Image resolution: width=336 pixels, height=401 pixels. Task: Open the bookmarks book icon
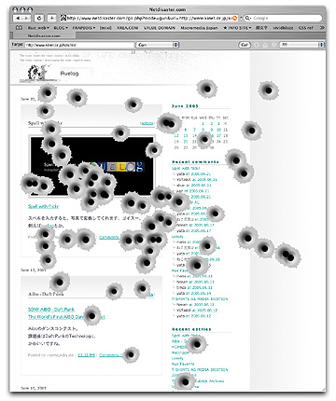point(19,28)
